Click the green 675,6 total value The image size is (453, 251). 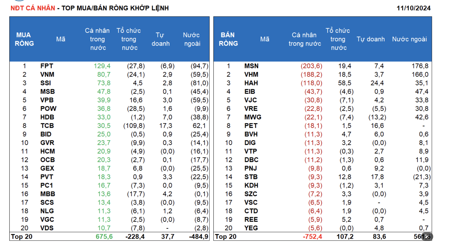pyautogui.click(x=104, y=237)
